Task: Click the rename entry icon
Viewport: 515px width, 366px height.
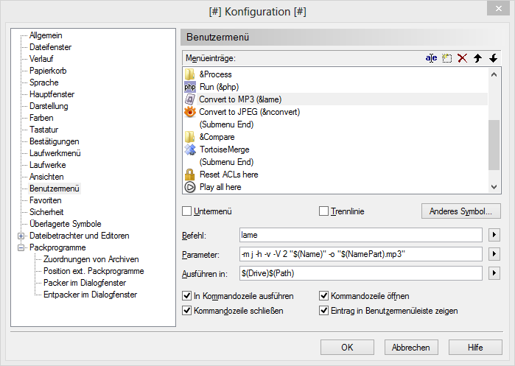Action: pos(431,58)
